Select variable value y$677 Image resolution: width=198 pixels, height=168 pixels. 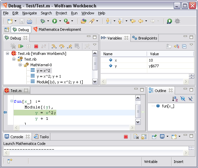tap(154, 66)
